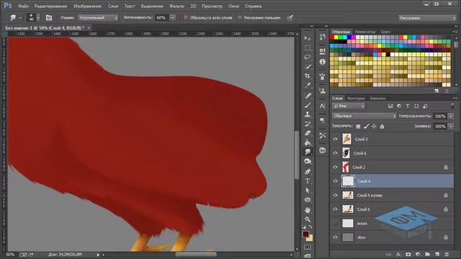Open the Paragraph panel icon
Image resolution: width=461 pixels, height=259 pixels.
[x=323, y=120]
